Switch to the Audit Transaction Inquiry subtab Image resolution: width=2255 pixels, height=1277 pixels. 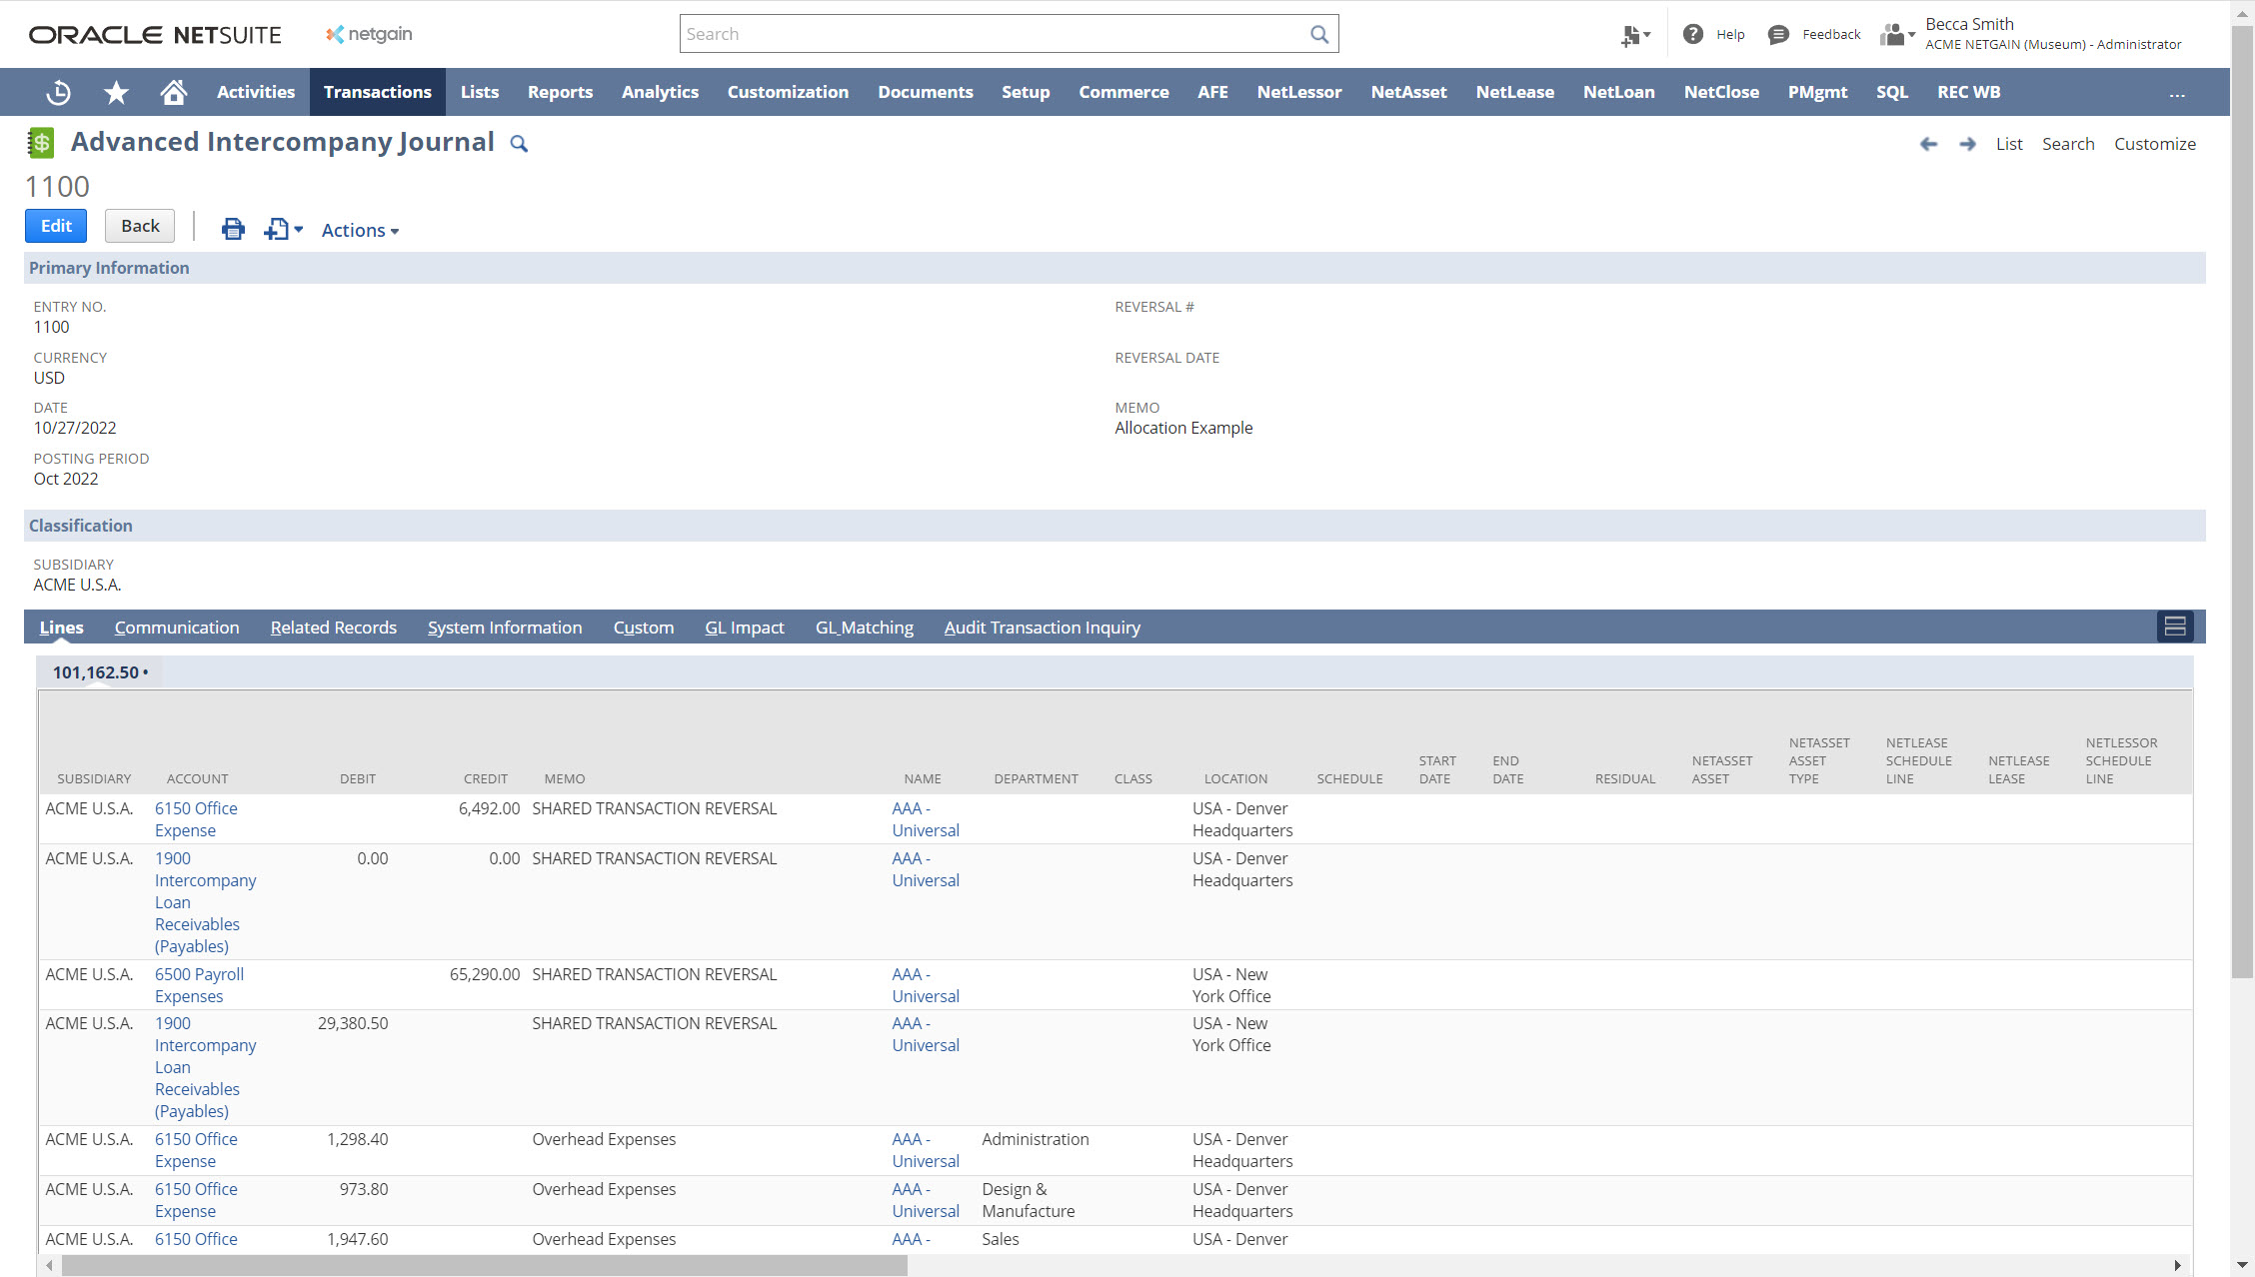click(x=1043, y=628)
